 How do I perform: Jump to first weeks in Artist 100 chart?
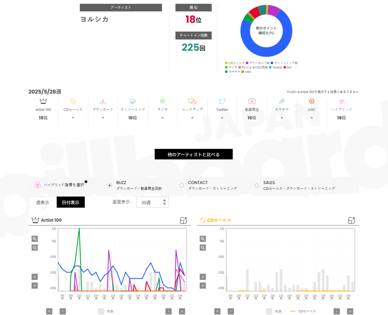49,311
